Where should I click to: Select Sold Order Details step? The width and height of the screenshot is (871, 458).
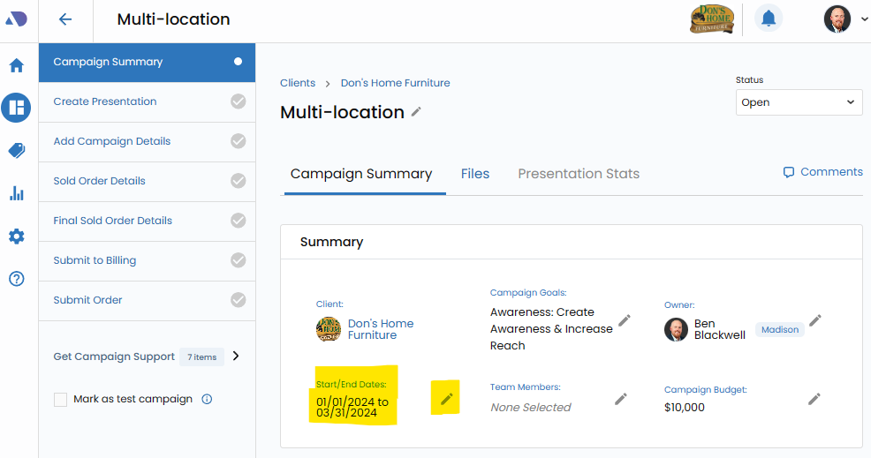(99, 181)
